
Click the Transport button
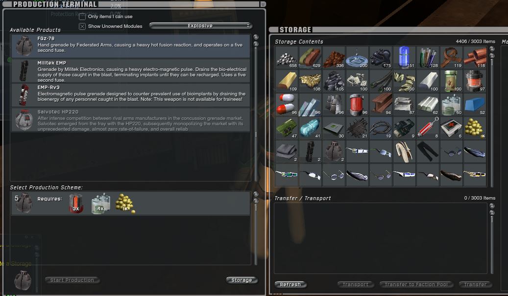tap(356, 284)
